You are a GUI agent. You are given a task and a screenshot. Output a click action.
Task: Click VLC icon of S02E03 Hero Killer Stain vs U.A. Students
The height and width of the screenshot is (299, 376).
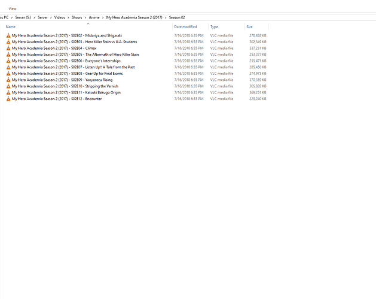point(8,42)
